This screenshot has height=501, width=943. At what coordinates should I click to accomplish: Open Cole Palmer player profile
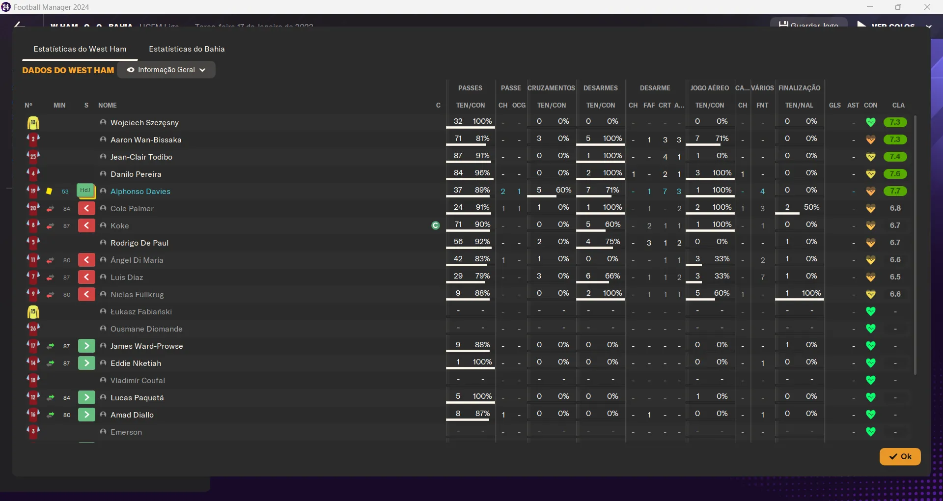click(x=132, y=208)
